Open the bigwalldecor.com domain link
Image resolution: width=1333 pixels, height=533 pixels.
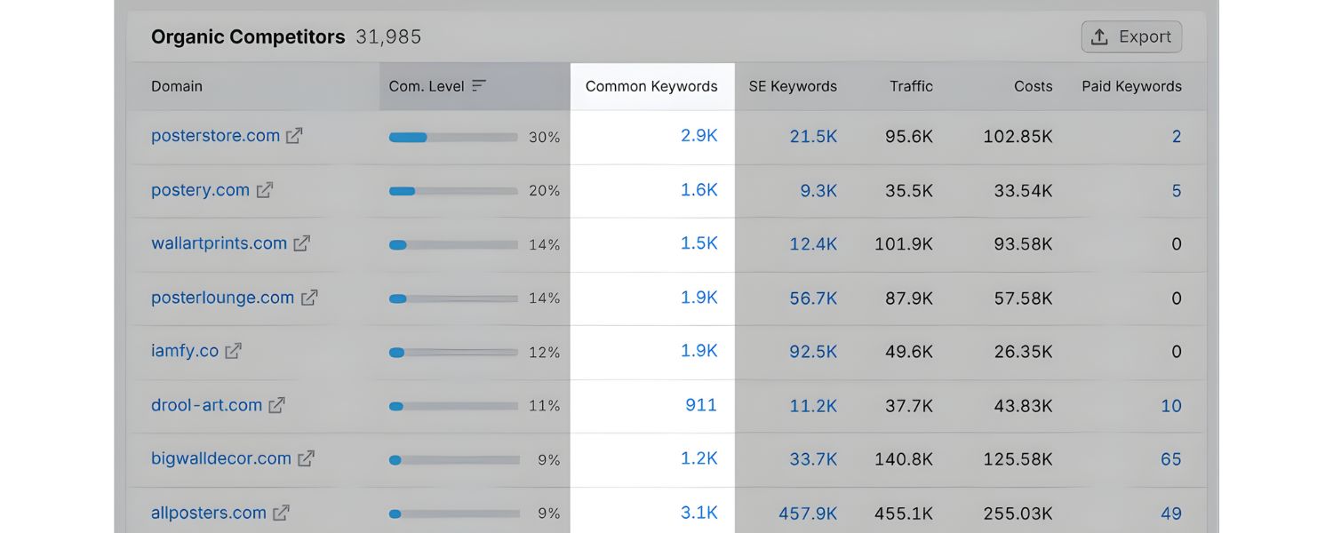[x=220, y=458]
